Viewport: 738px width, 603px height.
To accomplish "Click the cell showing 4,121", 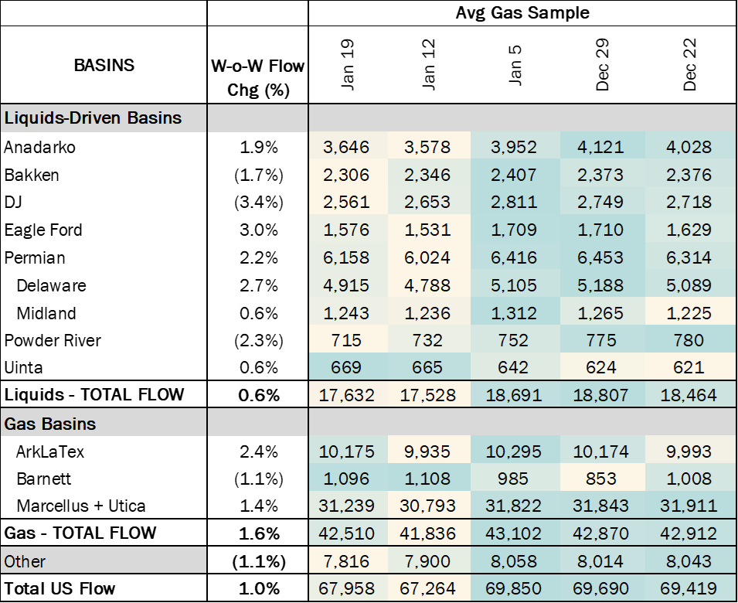I will (x=600, y=147).
